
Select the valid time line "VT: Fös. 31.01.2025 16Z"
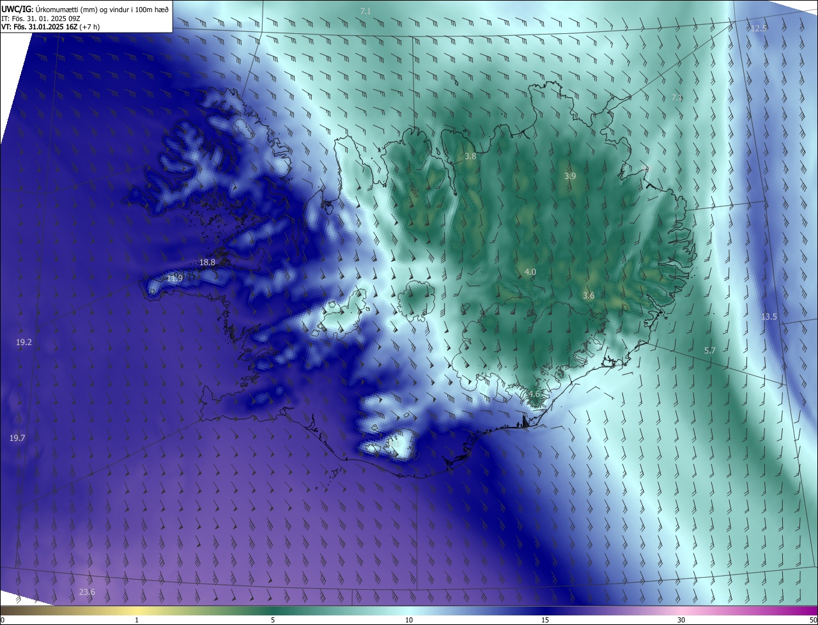tap(39, 27)
